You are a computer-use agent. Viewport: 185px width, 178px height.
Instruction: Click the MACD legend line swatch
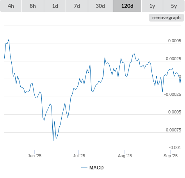click(84, 168)
